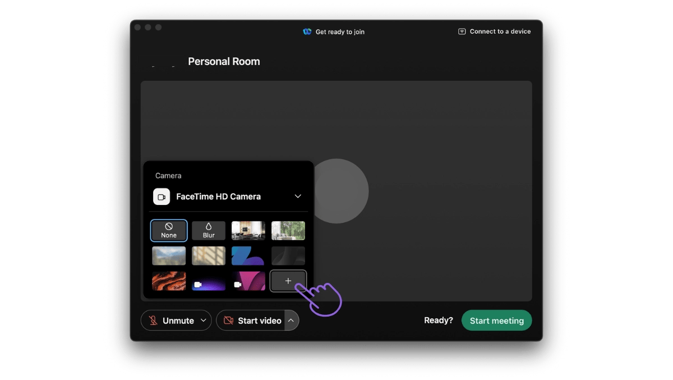Select the living room background thumbnail
Viewport: 673px width, 380px height.
coord(248,230)
